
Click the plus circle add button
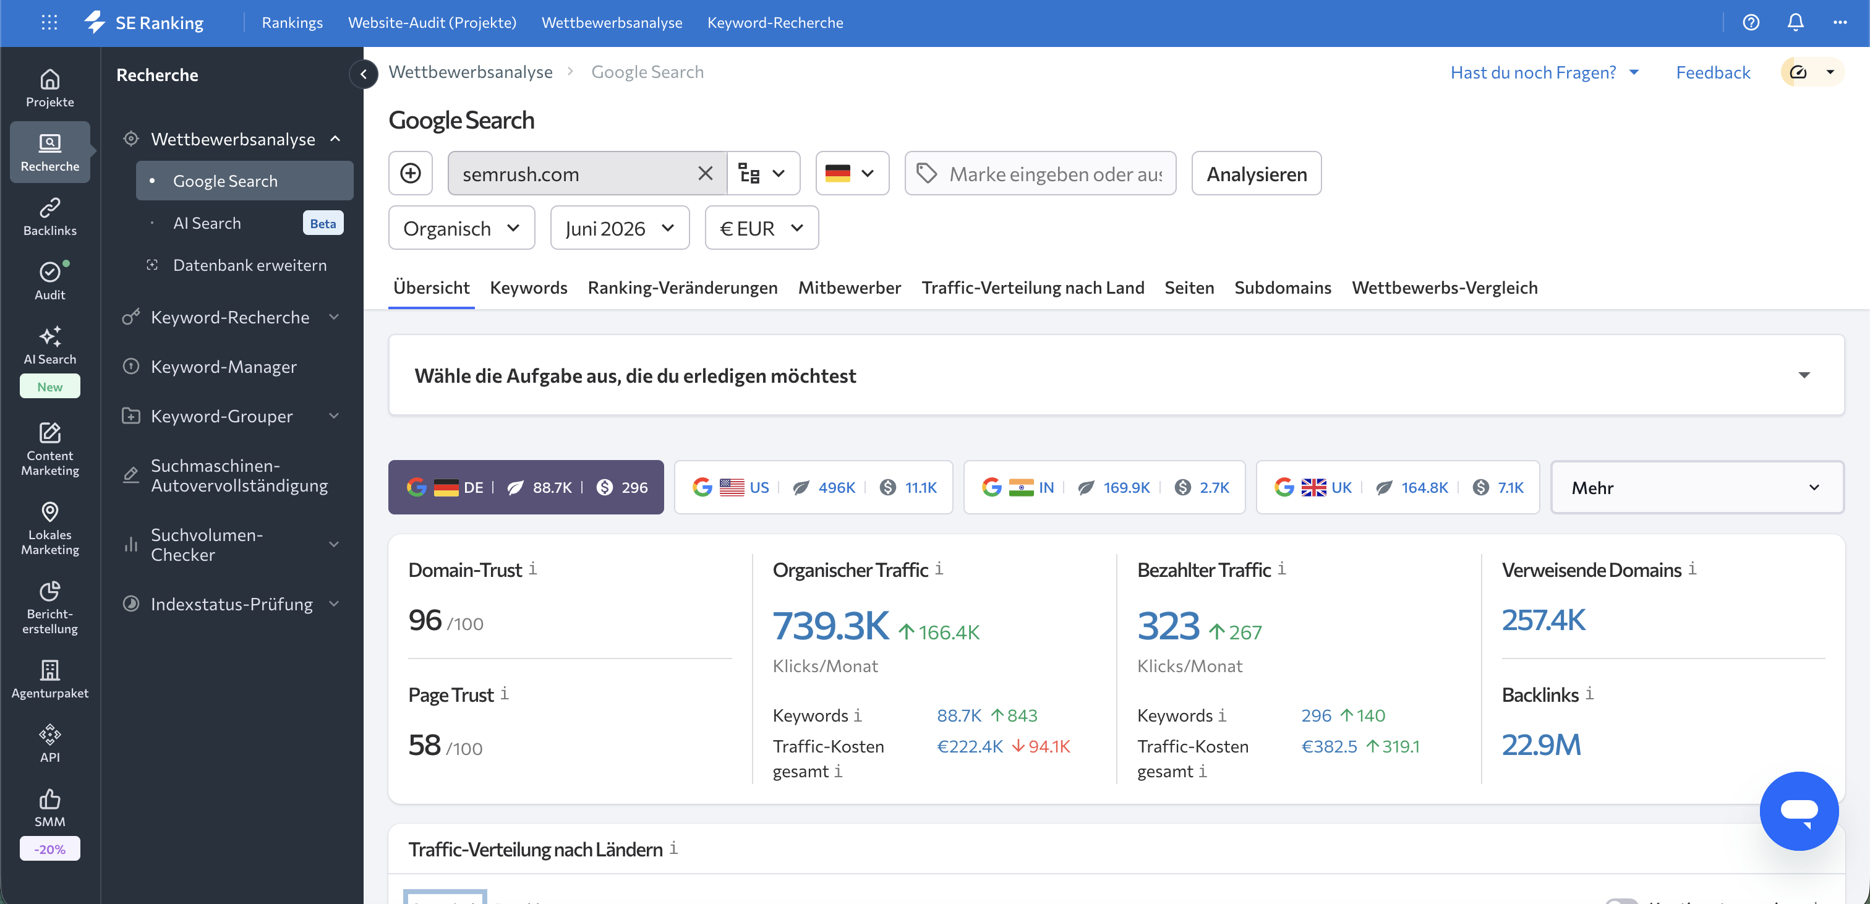(410, 173)
